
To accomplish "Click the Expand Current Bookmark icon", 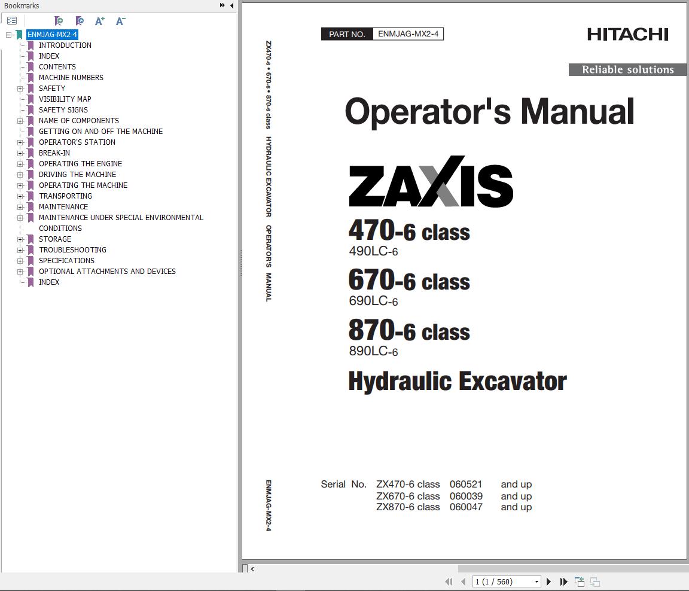I will 78,21.
